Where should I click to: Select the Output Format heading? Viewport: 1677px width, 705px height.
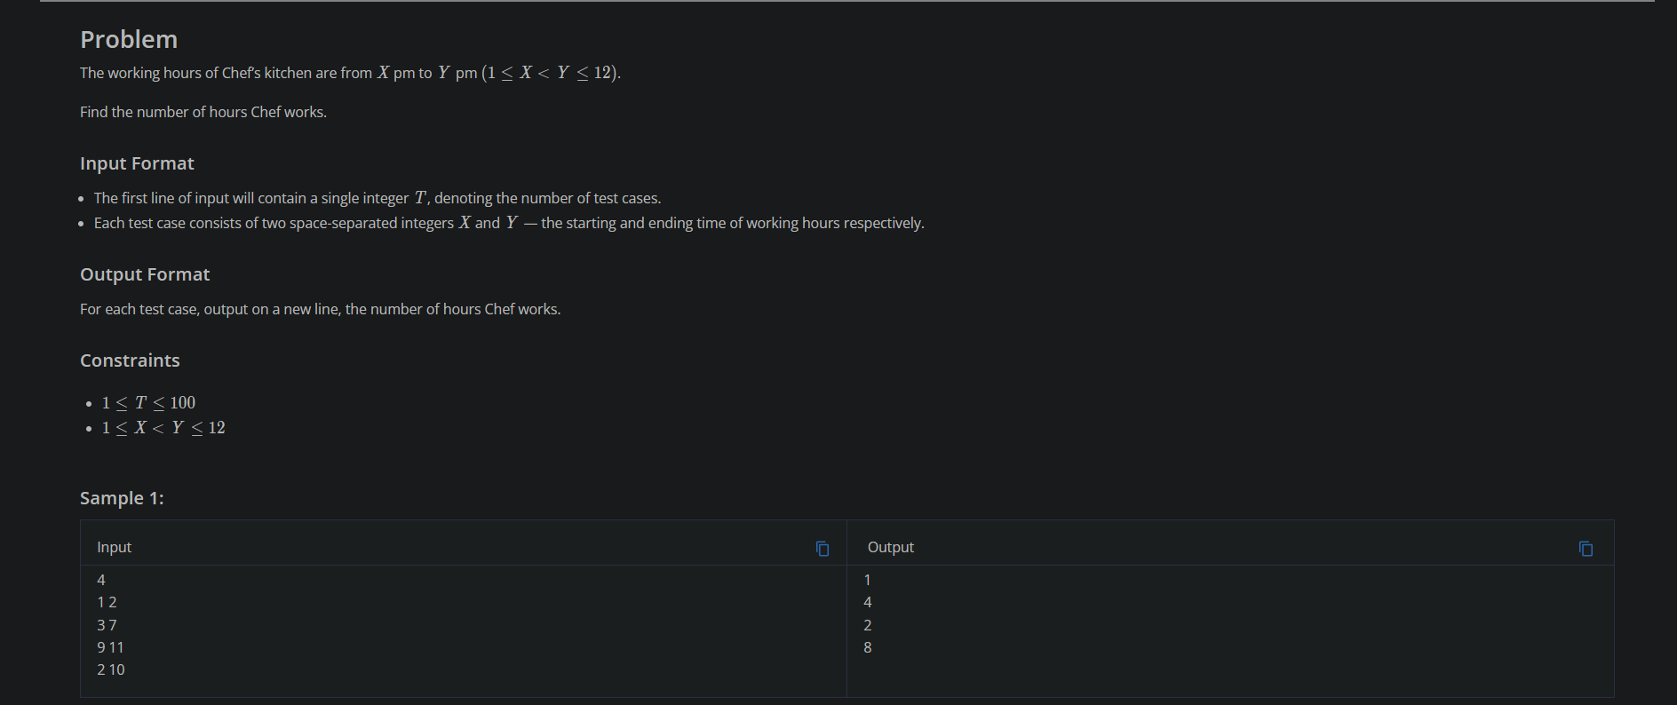point(145,274)
